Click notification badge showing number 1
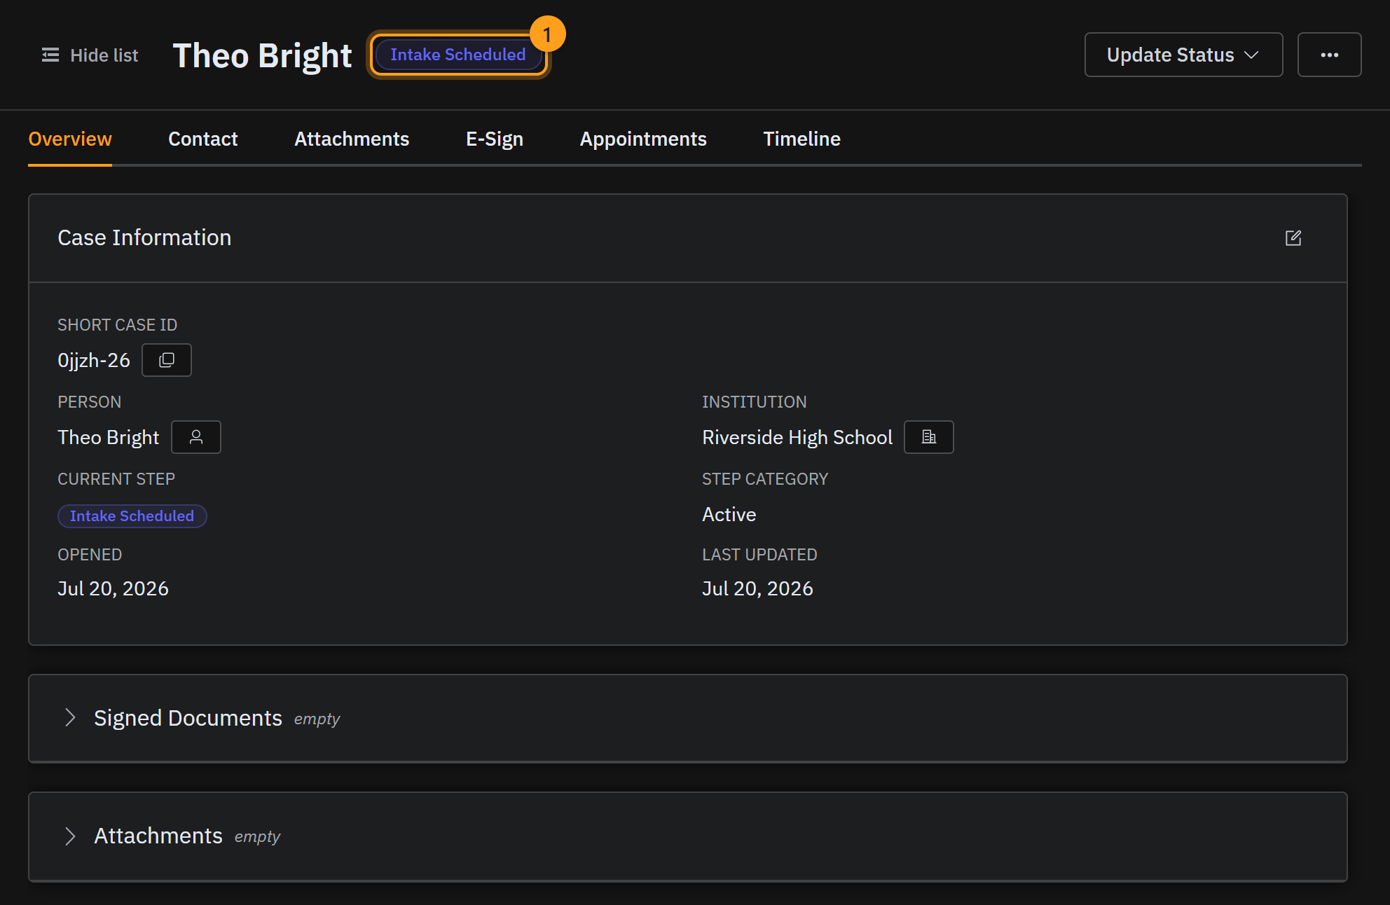The image size is (1390, 905). click(547, 34)
